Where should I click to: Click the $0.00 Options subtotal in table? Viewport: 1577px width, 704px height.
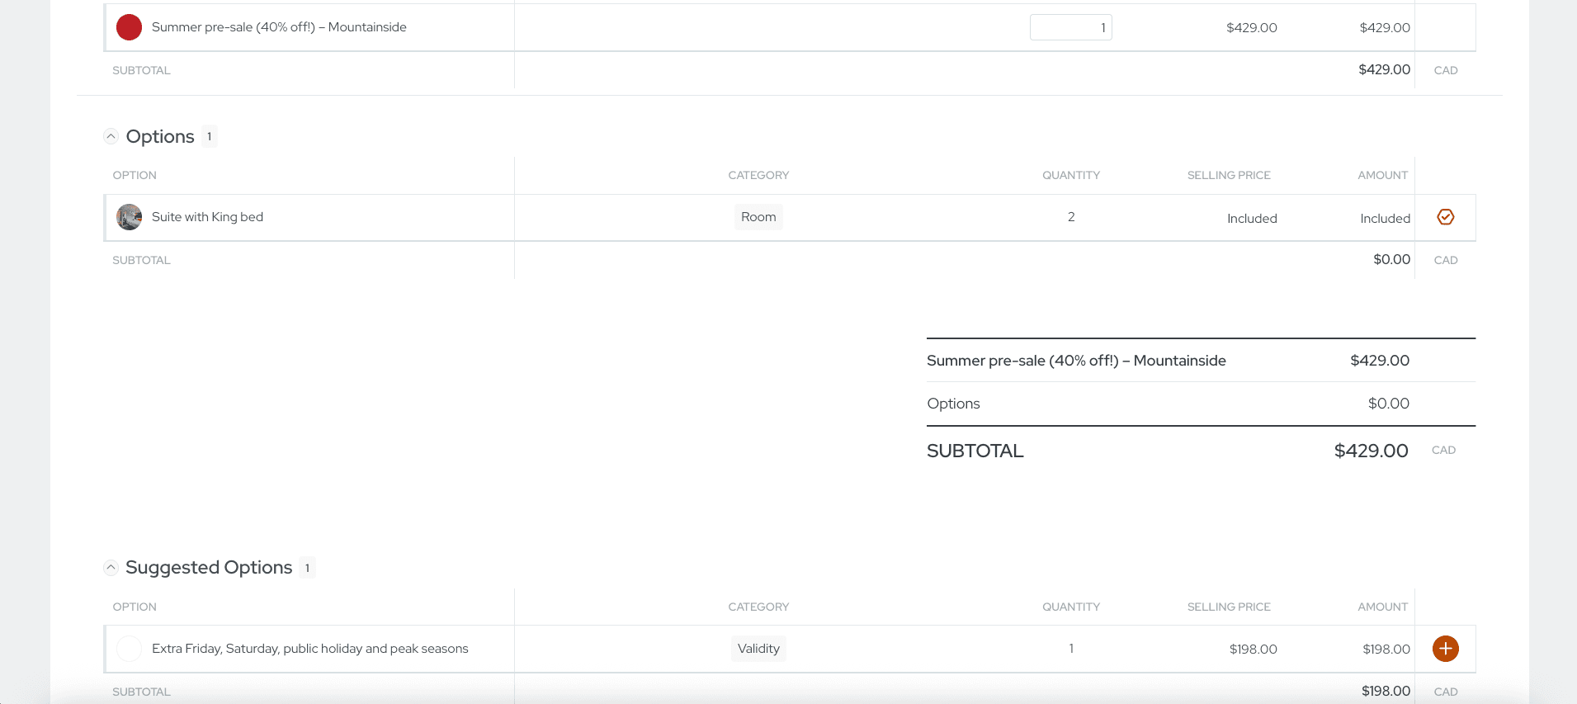click(1391, 259)
